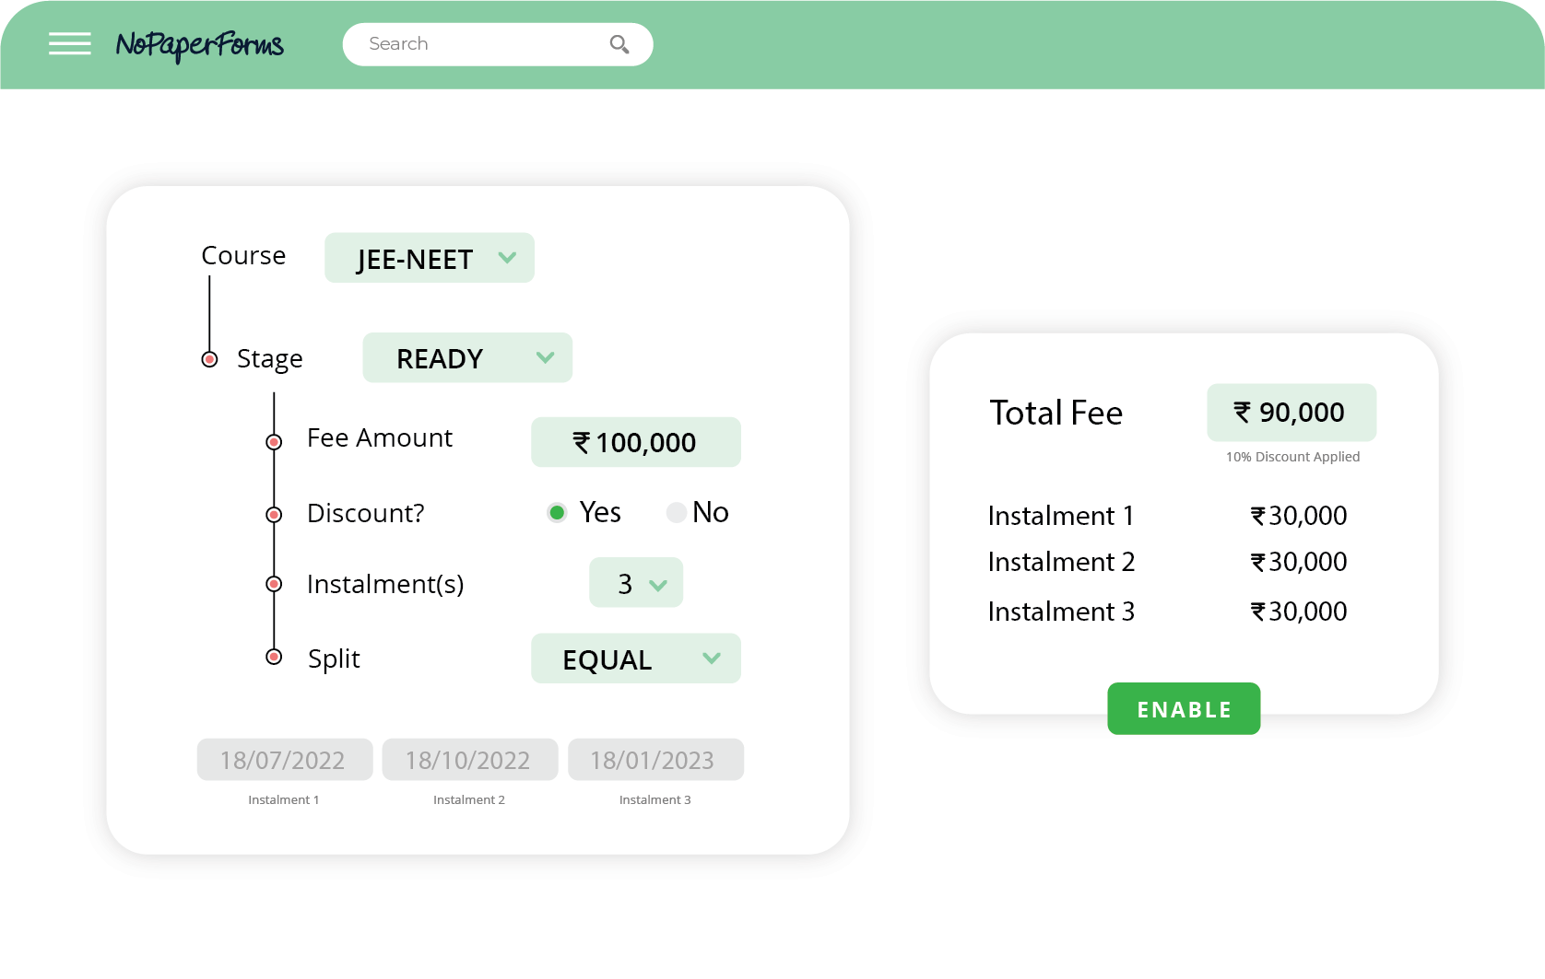Pick the Instalment 3 date 18/01/2023
This screenshot has width=1545, height=979.
tap(655, 760)
